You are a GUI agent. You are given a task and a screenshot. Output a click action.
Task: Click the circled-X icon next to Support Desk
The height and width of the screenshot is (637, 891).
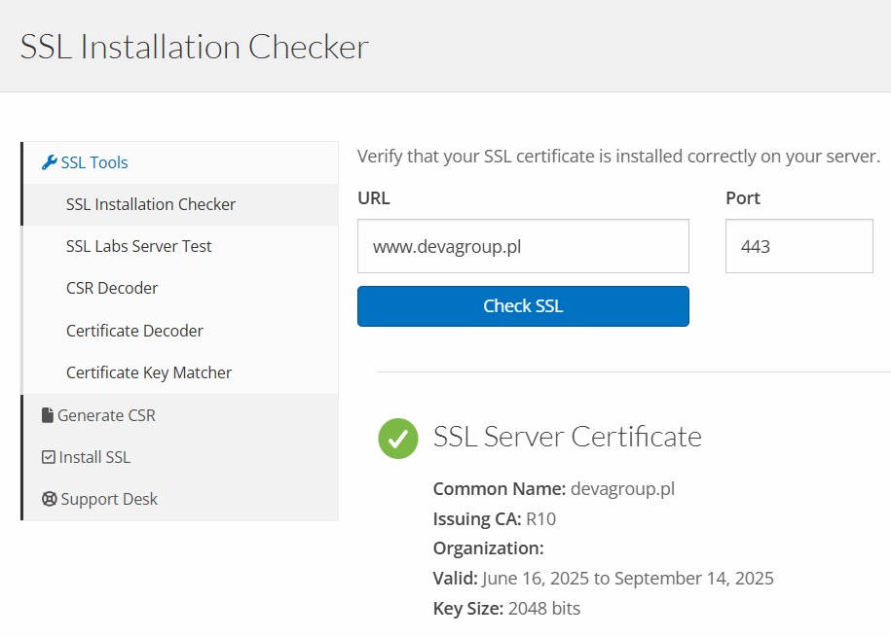(x=49, y=498)
